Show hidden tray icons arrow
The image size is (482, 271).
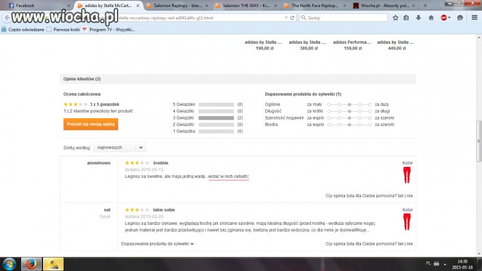(445, 264)
